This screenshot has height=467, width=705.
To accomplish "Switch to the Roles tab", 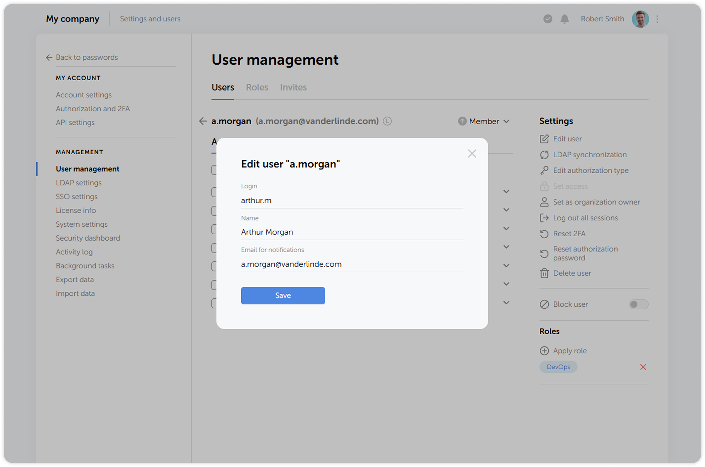I will [257, 87].
